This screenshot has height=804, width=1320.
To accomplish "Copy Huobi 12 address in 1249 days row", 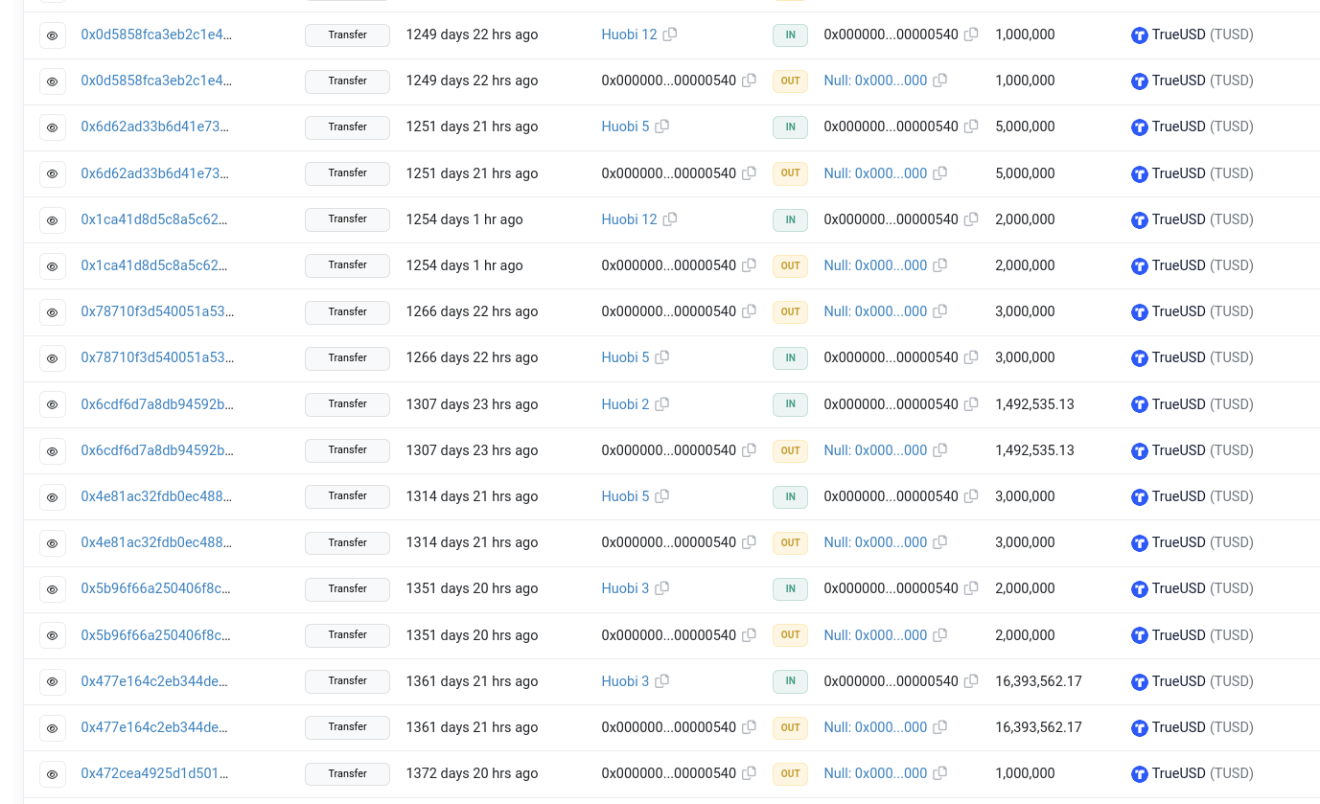I will (x=670, y=34).
